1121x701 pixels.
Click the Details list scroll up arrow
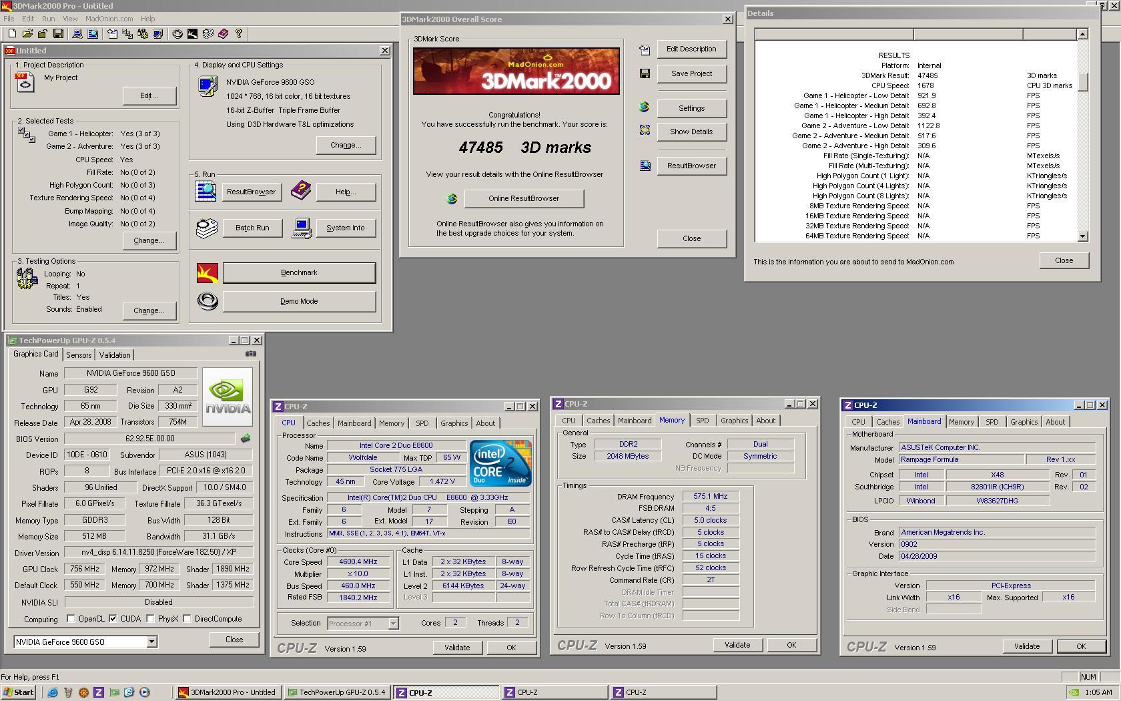(x=1082, y=34)
